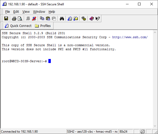Open the File menu
Viewport: 158px width, 134px height.
tap(7, 12)
